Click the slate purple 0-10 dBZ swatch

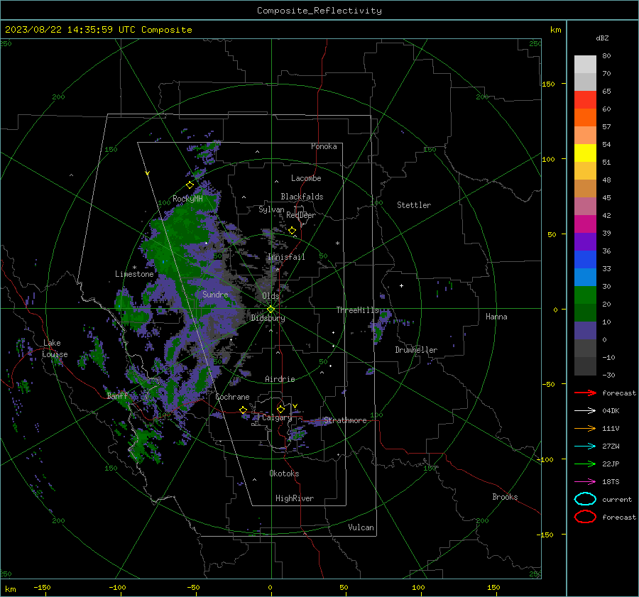pos(585,331)
